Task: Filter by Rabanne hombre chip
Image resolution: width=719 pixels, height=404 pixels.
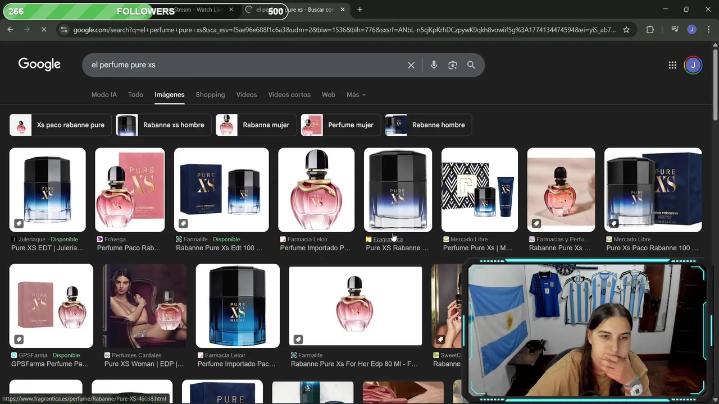Action: (x=429, y=125)
